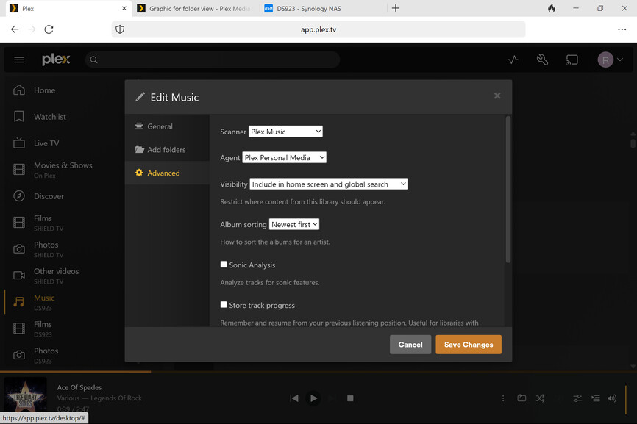
Task: Mute the volume speaker icon
Action: pos(612,398)
